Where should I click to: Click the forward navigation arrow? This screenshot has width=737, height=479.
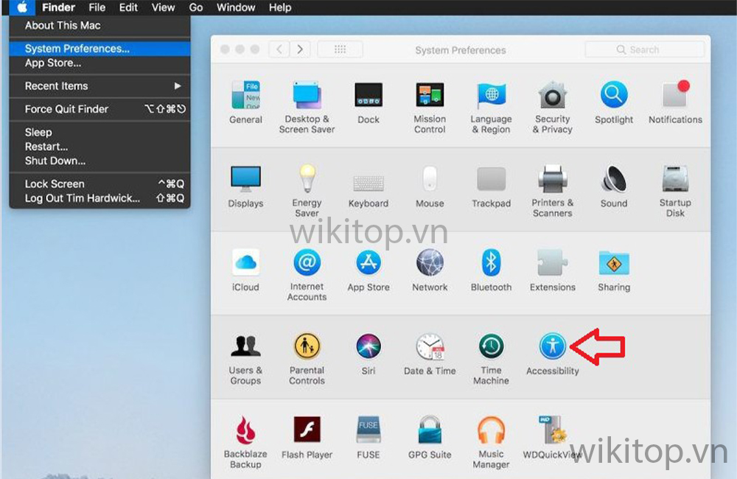pyautogui.click(x=300, y=49)
